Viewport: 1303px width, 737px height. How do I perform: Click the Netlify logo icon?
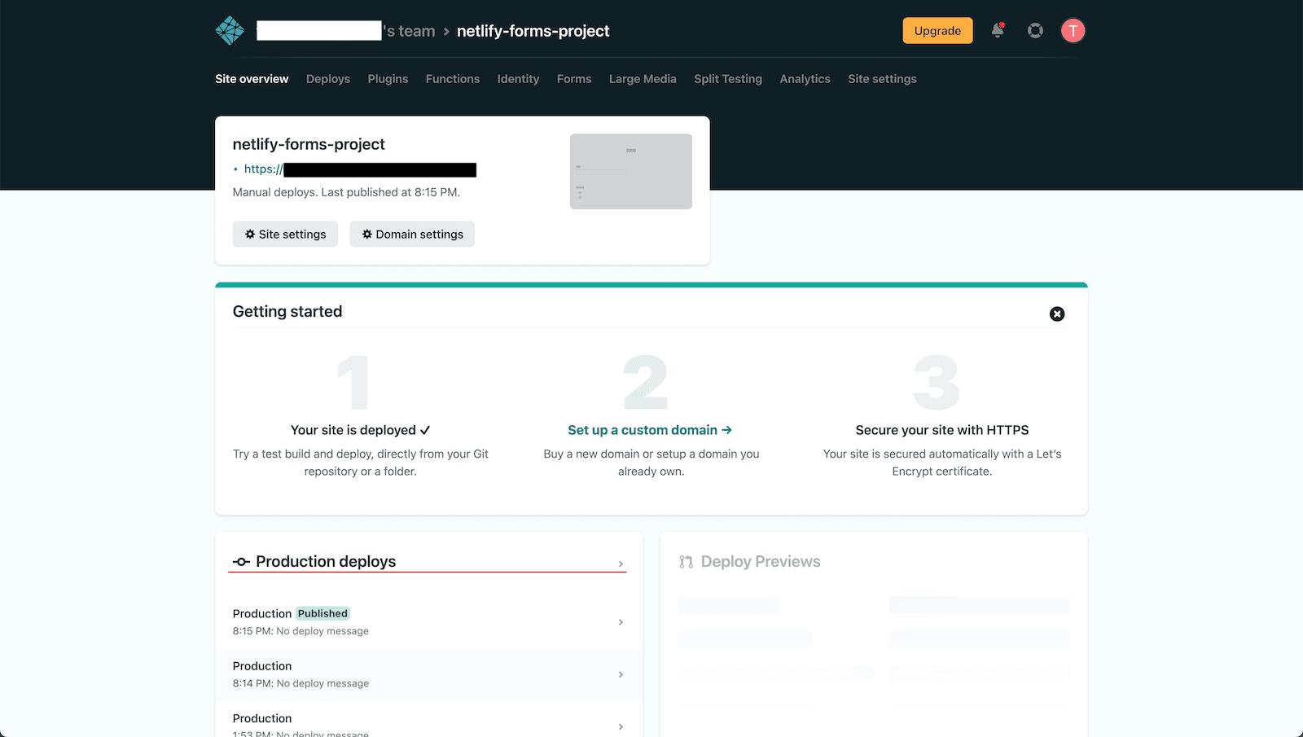point(230,31)
